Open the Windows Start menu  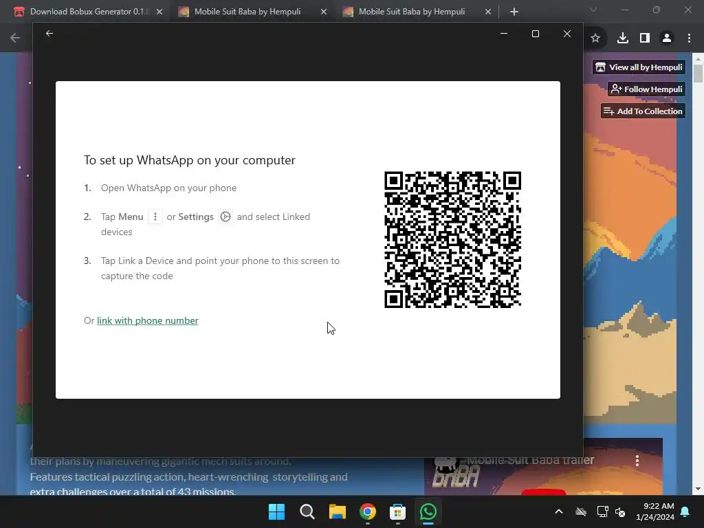tap(276, 511)
